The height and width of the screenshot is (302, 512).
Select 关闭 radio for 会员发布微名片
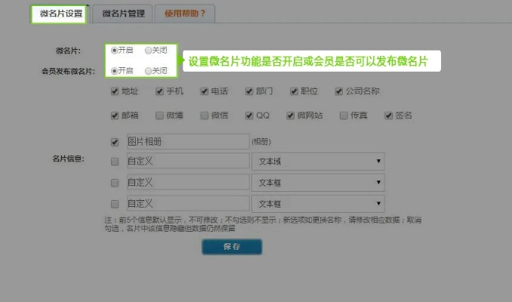click(x=148, y=71)
